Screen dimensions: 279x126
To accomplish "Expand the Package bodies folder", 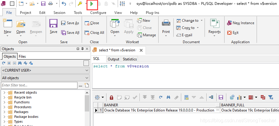I will (5, 117).
